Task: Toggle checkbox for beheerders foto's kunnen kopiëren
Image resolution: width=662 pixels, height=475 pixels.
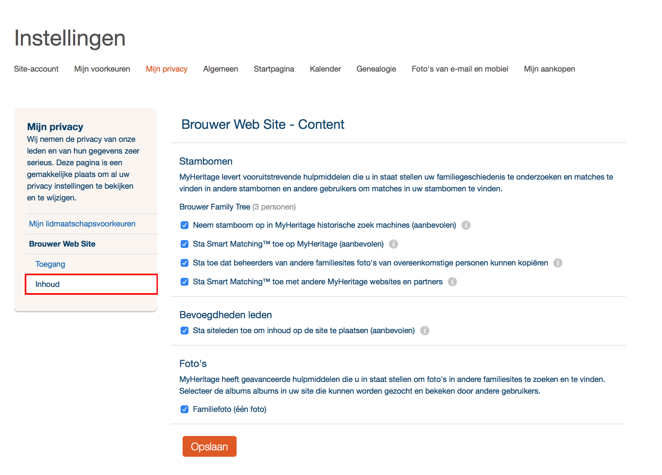Action: [185, 263]
